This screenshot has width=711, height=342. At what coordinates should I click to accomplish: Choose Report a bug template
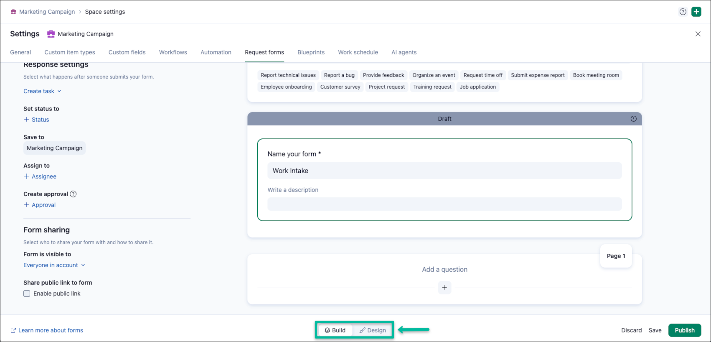click(x=339, y=75)
